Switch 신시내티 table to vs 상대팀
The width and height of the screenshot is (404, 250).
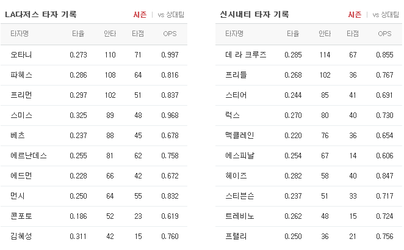click(386, 15)
